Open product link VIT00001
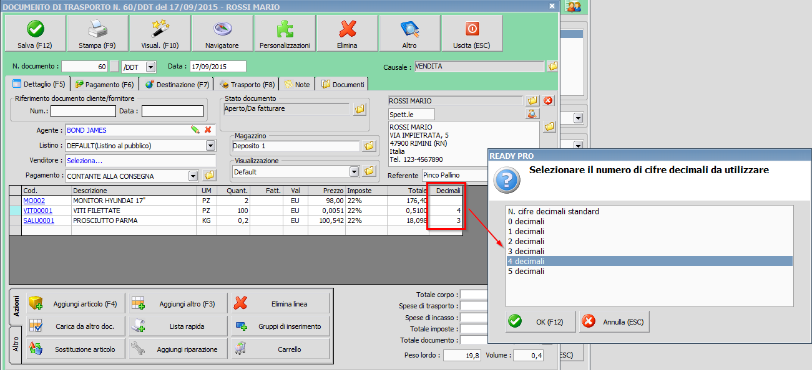 tap(38, 211)
